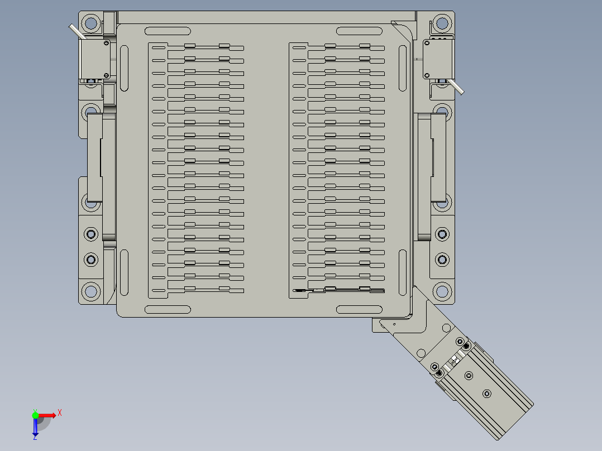Pick the right side vertical clamp bar
This screenshot has height=451, width=602.
tap(438, 157)
